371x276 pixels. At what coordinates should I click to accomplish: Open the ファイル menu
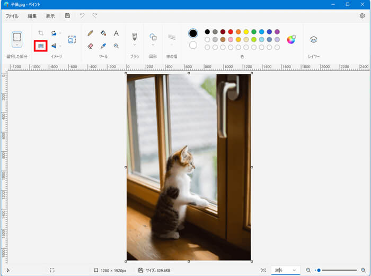[x=15, y=16]
